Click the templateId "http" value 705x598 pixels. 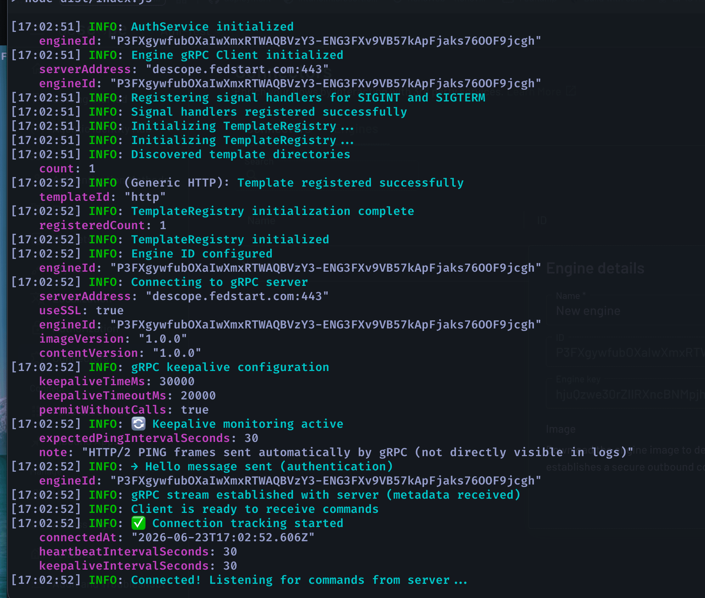click(x=145, y=197)
